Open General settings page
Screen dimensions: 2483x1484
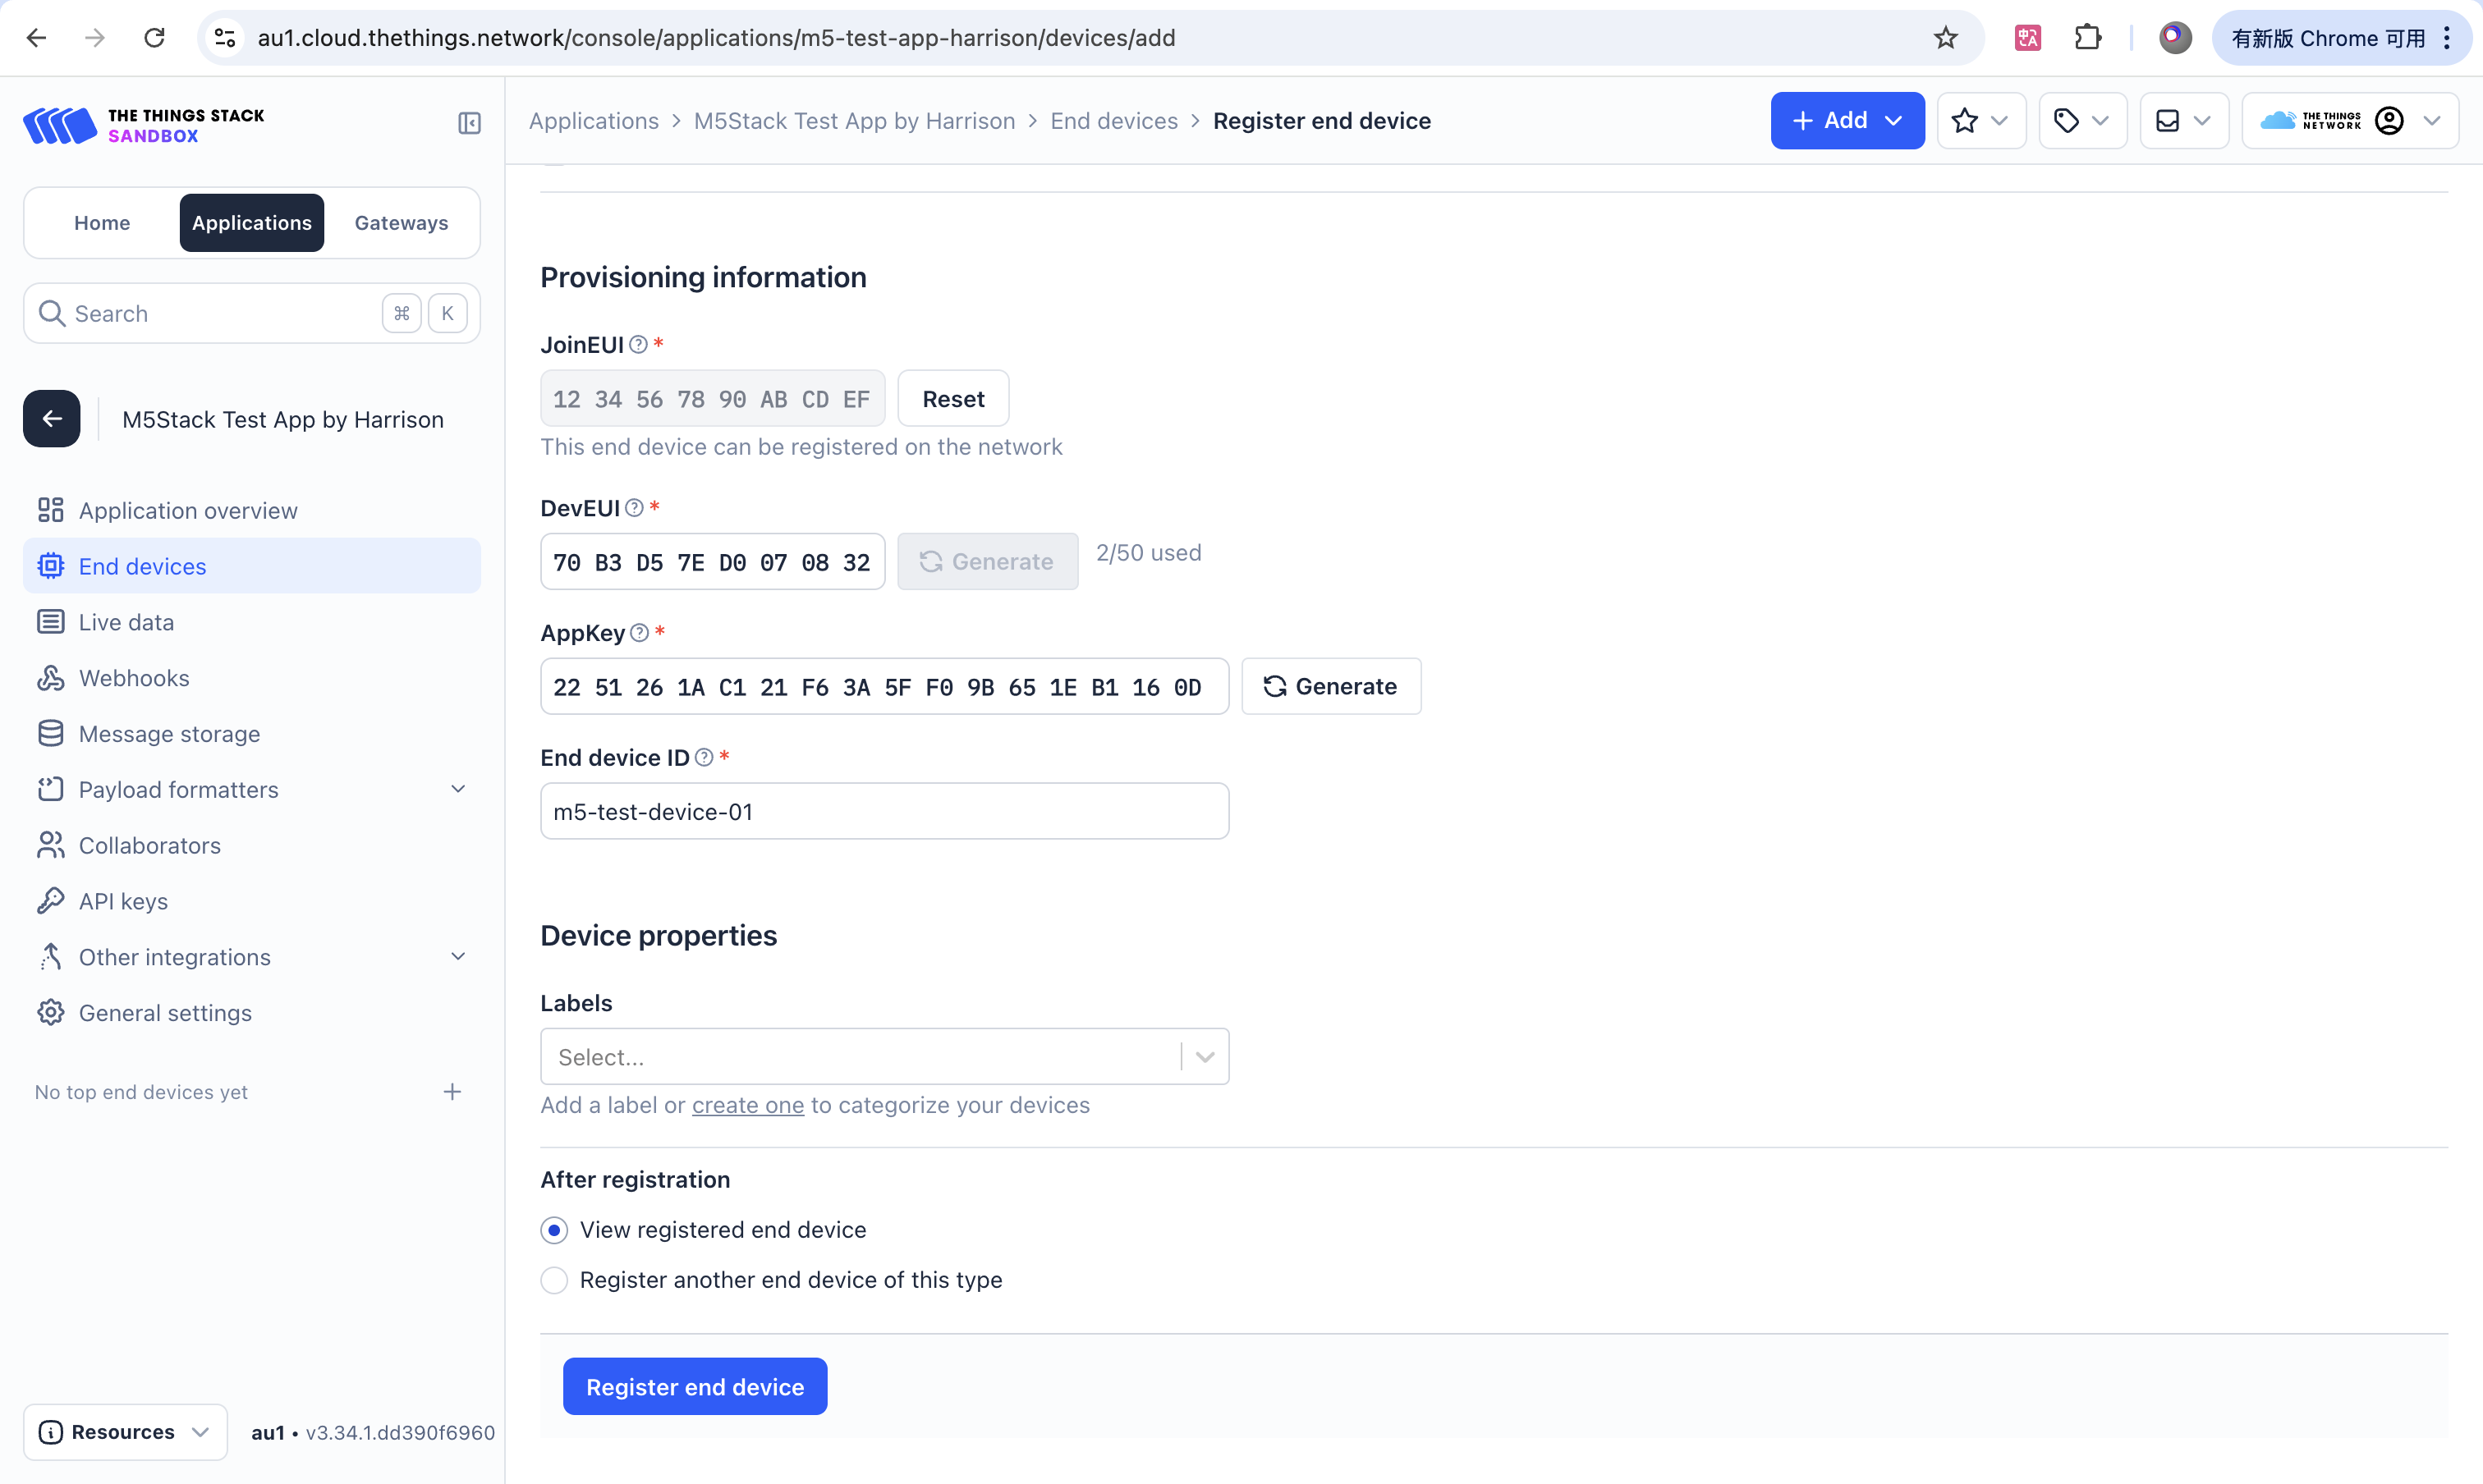[x=251, y=1013]
